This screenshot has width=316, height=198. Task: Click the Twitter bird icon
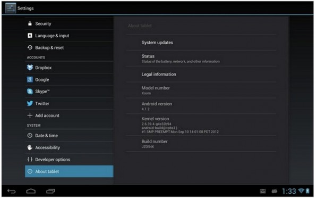pyautogui.click(x=30, y=103)
